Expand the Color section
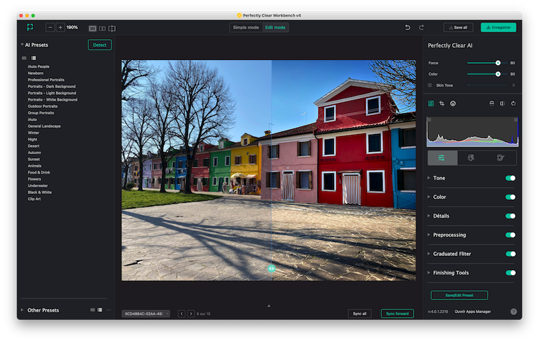The height and width of the screenshot is (342, 539). tap(429, 197)
